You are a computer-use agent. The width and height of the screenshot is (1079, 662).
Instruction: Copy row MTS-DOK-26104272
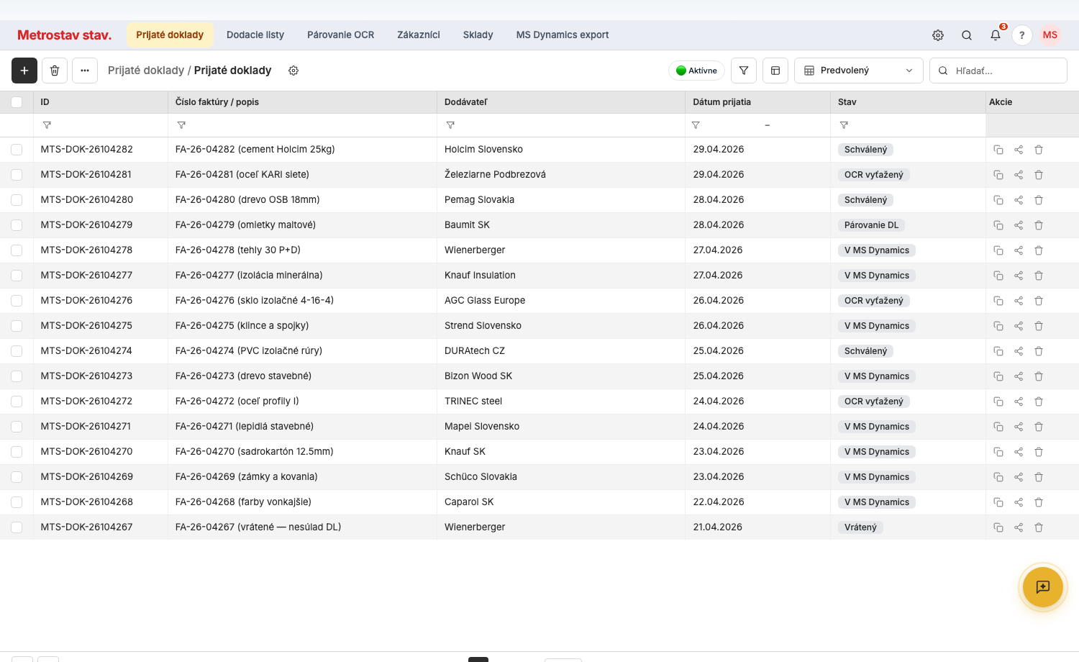998,402
